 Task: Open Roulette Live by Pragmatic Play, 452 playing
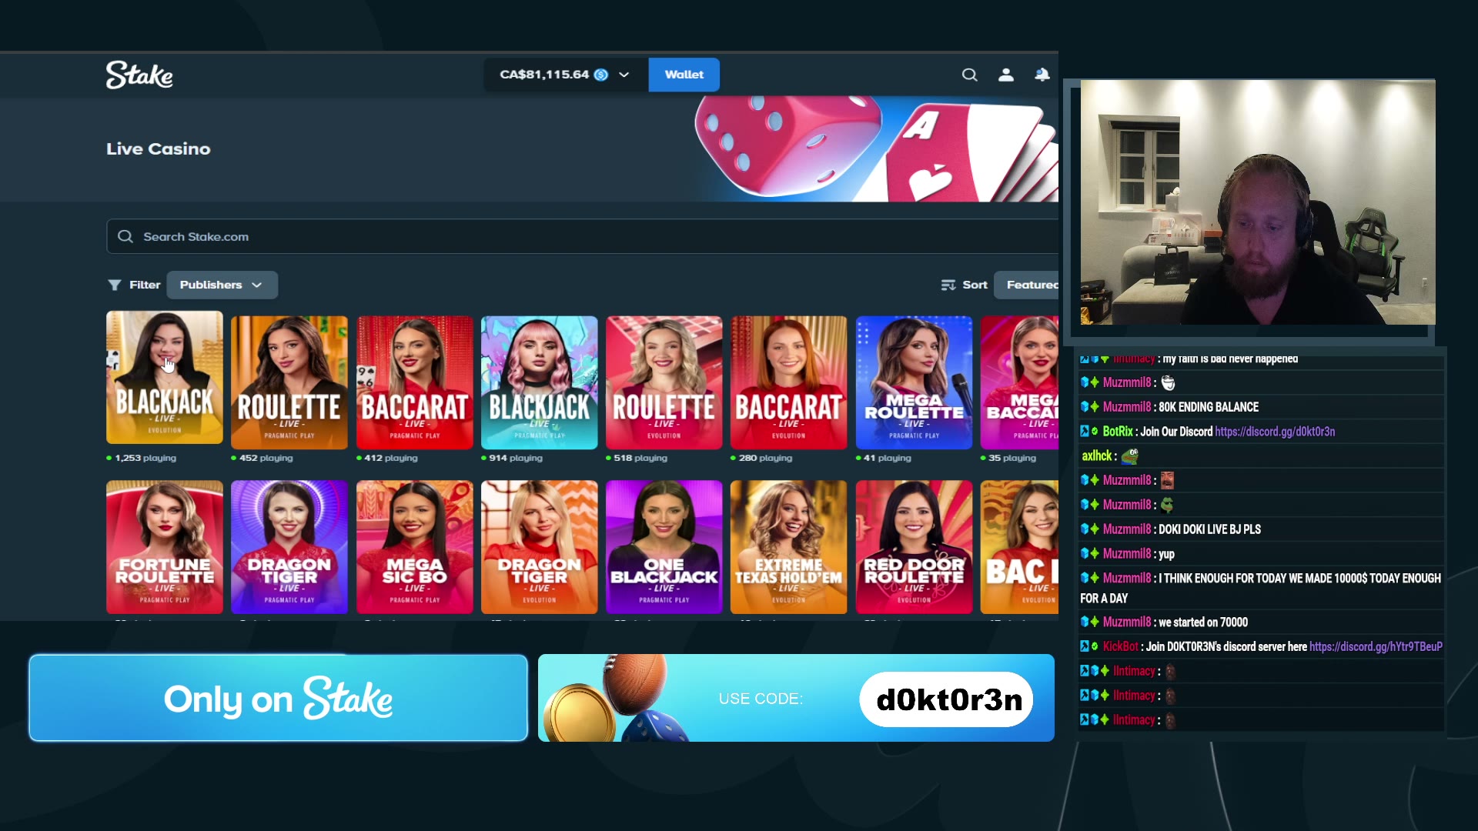click(289, 382)
